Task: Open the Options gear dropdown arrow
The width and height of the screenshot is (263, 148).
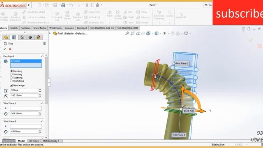Action: point(102,5)
